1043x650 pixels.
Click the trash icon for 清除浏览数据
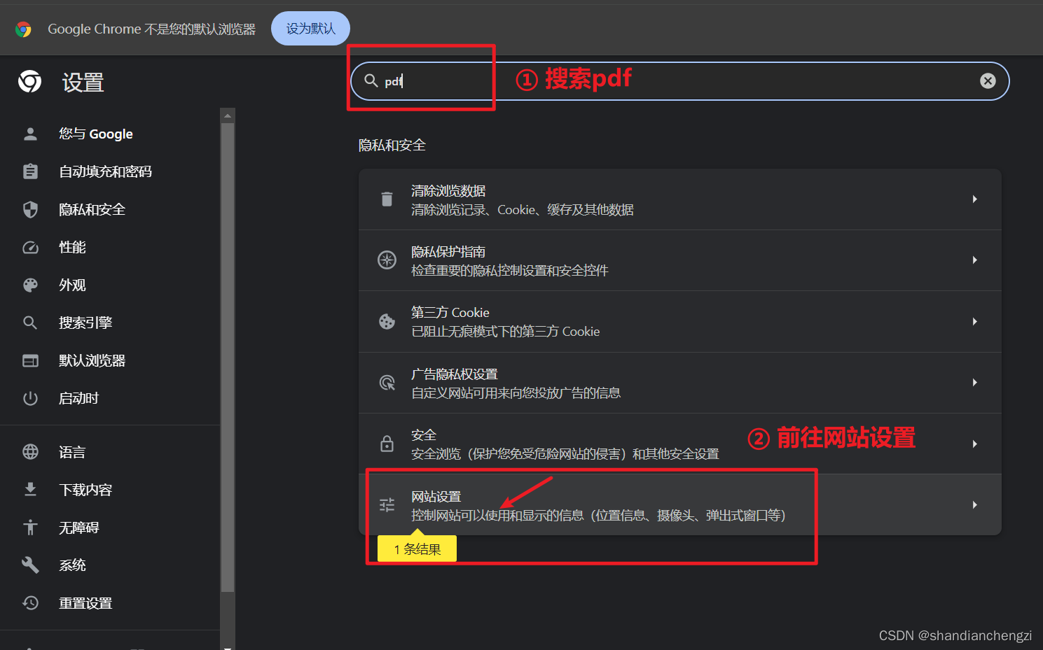click(387, 199)
